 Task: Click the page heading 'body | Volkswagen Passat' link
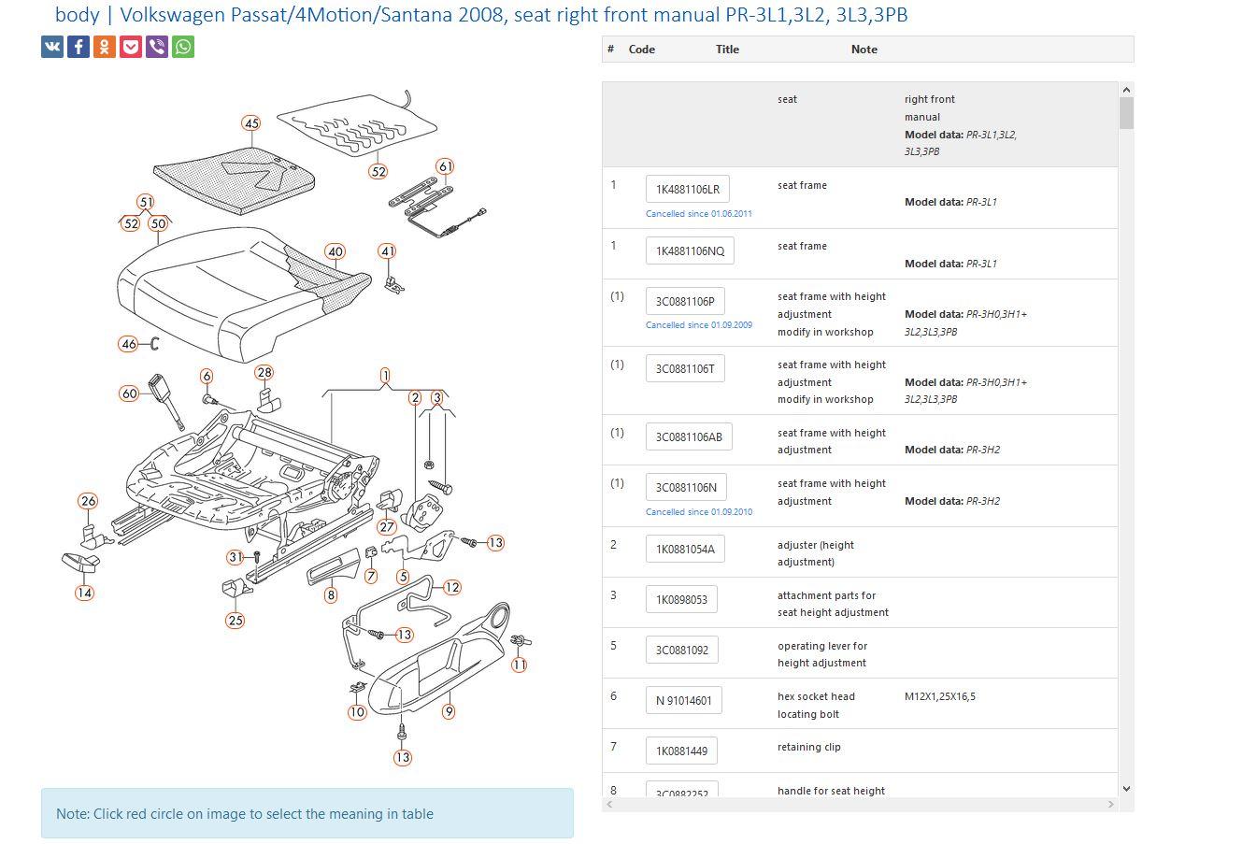tap(481, 15)
